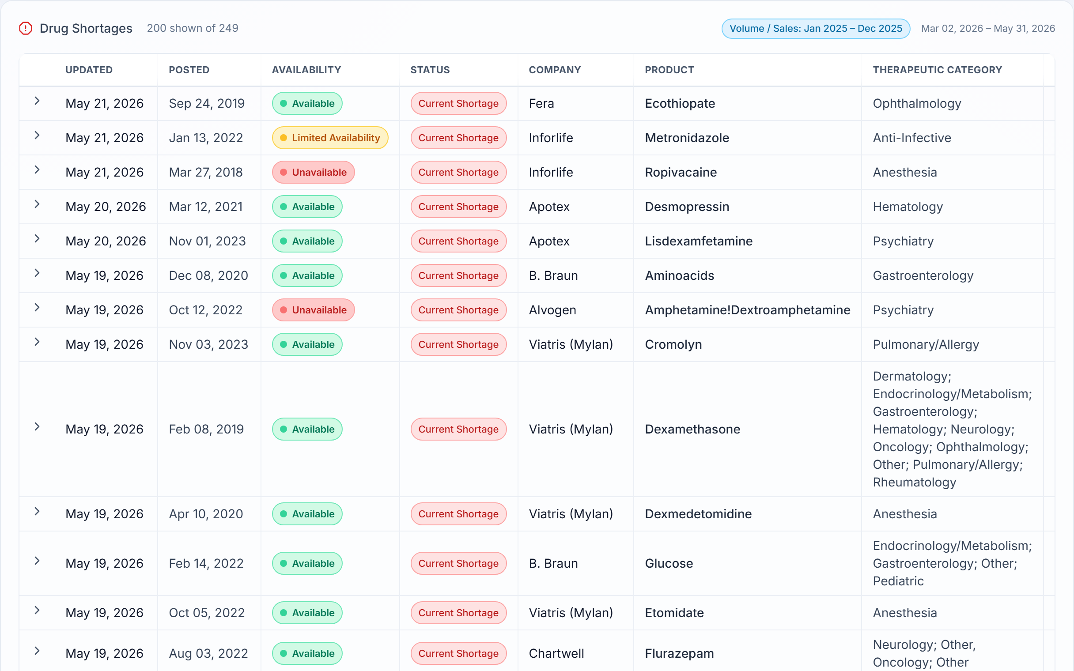Viewport: 1074px width, 671px height.
Task: Sort by the Updated column header
Action: (x=89, y=70)
